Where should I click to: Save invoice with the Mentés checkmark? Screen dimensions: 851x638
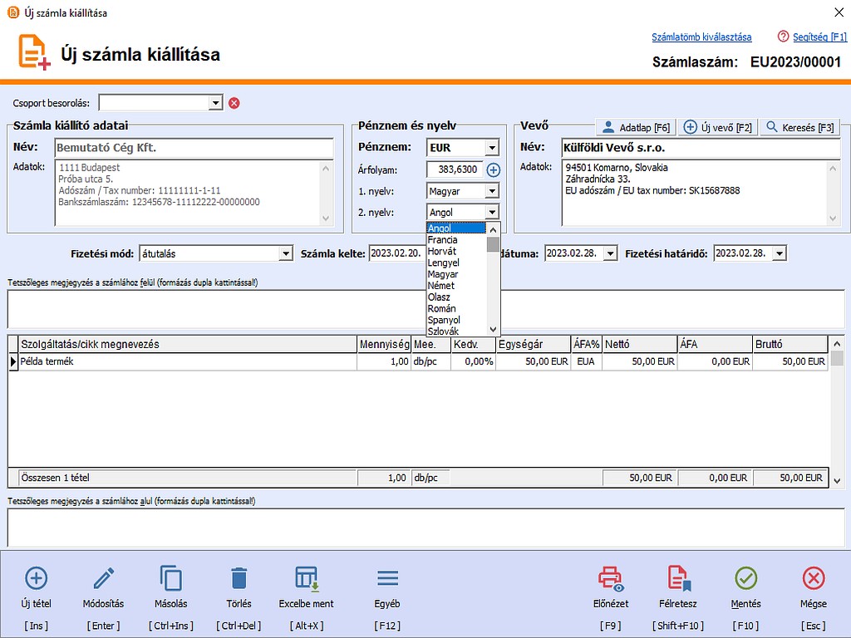[x=745, y=578]
